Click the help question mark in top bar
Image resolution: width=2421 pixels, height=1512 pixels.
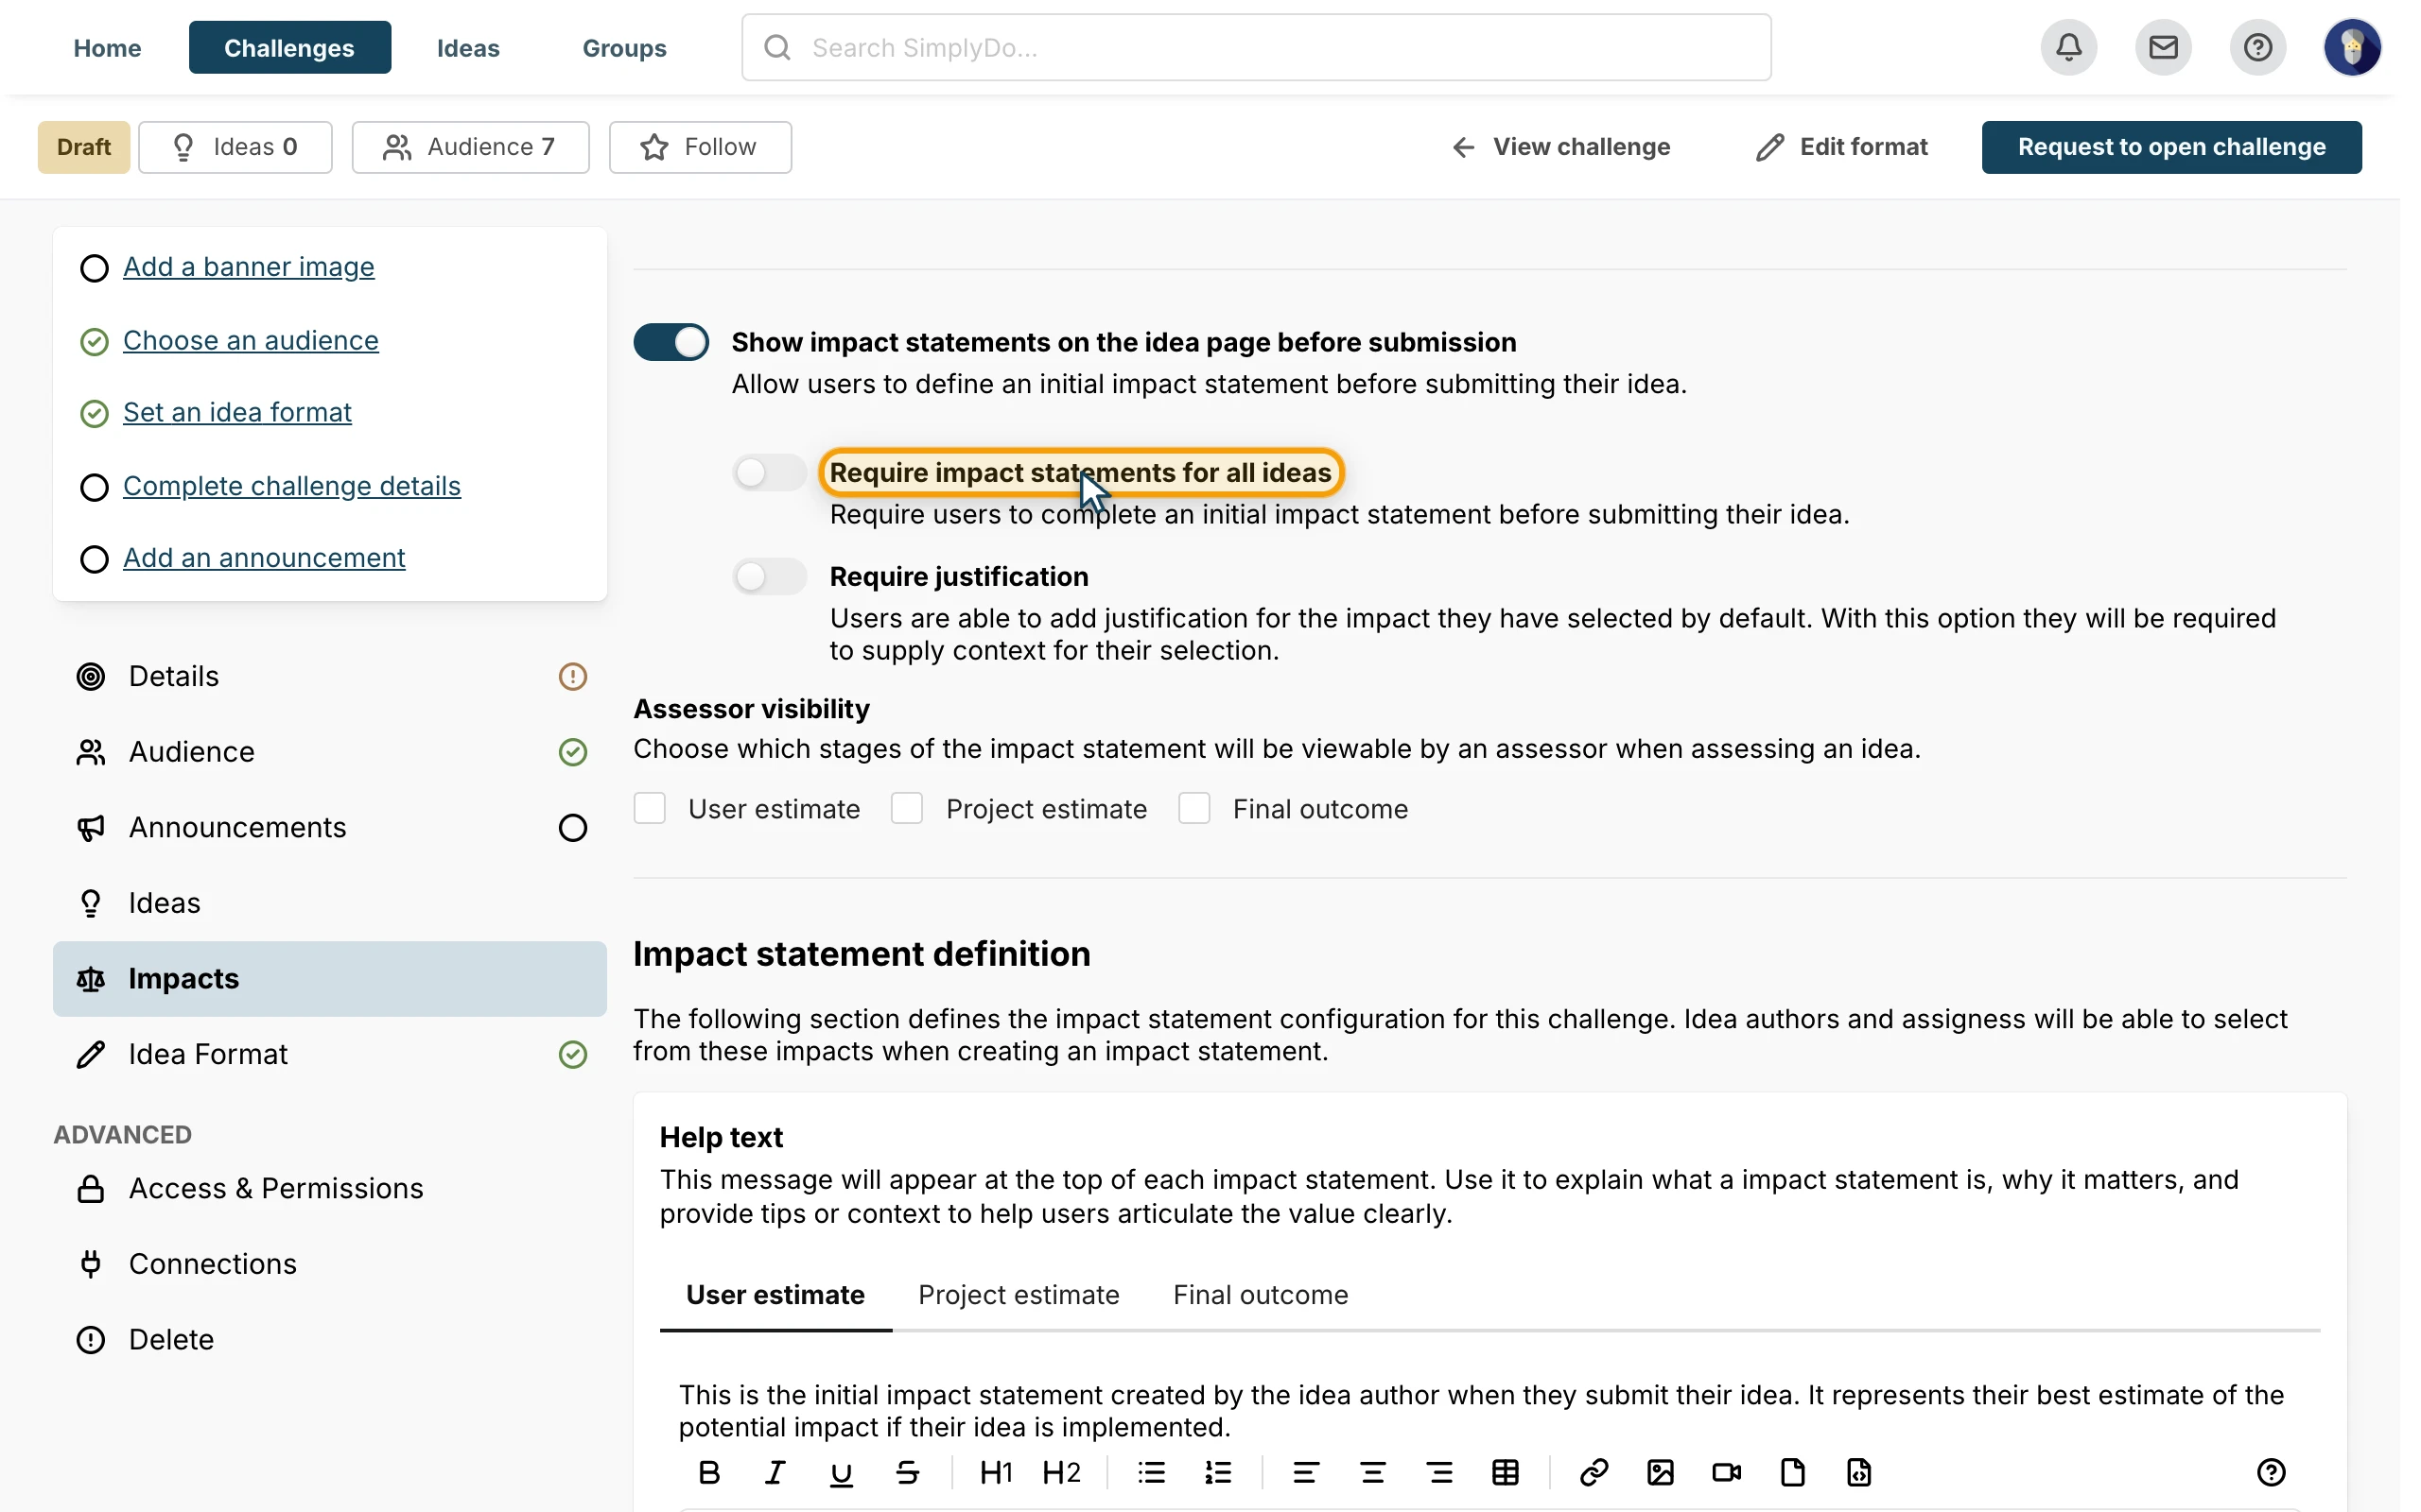2257,47
